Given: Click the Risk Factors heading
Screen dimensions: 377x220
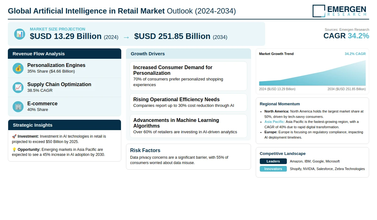Looking at the screenshot, I should pyautogui.click(x=145, y=151).
